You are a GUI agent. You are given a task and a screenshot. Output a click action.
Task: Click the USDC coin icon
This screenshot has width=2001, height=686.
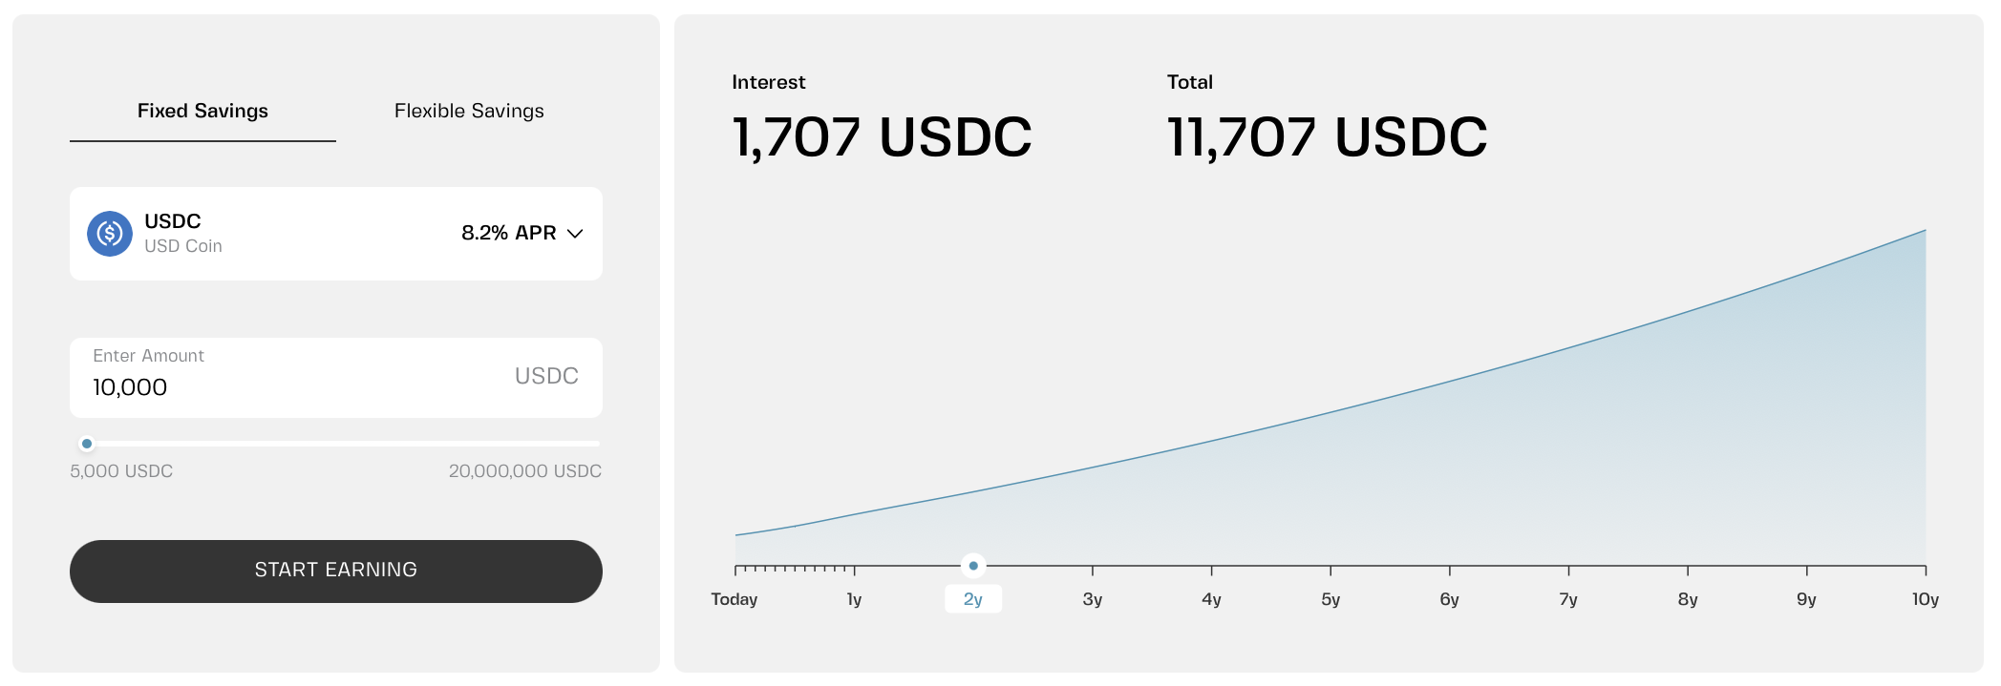pyautogui.click(x=110, y=234)
